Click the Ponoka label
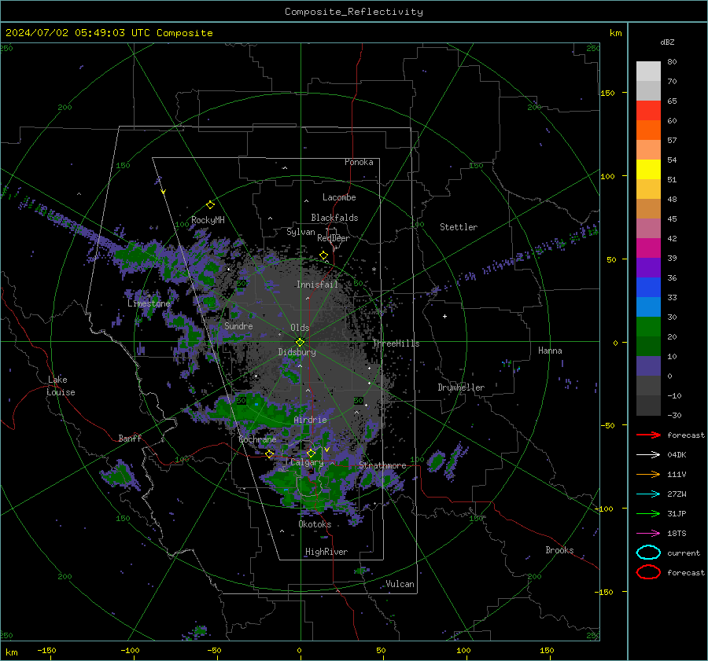 coord(359,162)
